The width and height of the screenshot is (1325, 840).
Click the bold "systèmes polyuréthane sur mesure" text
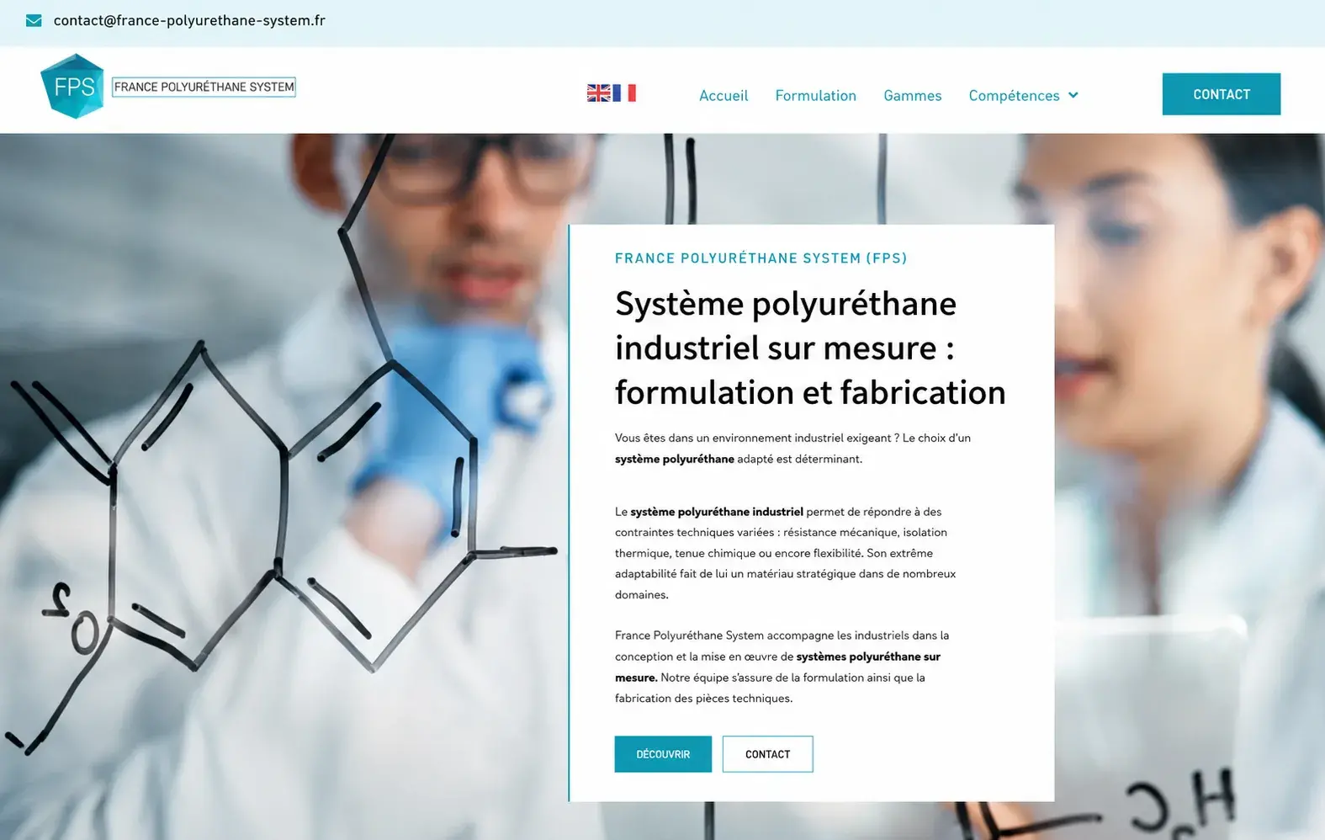[x=777, y=667]
